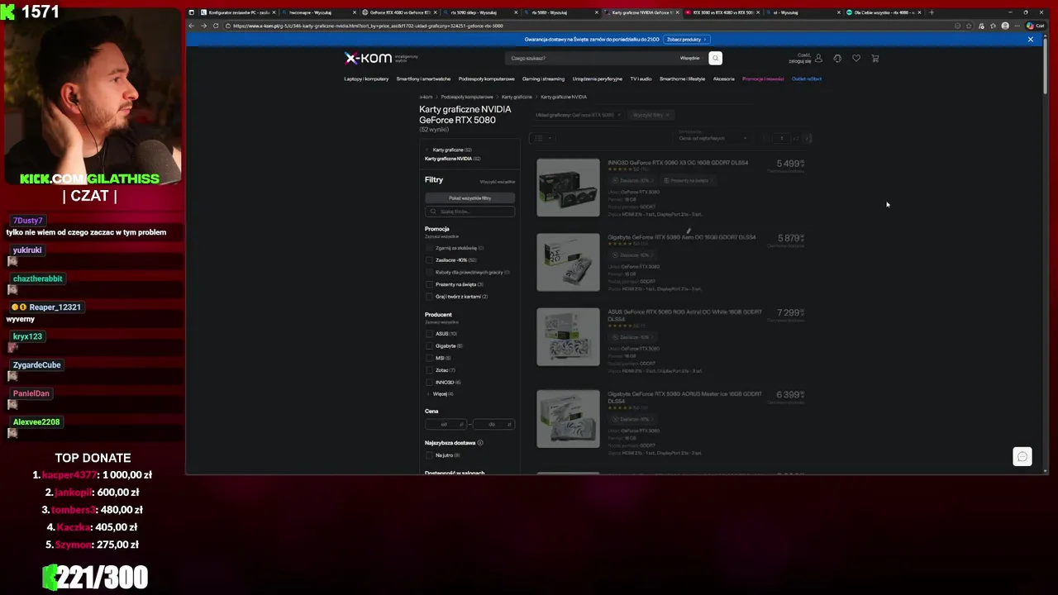Viewport: 1058px width, 595px height.
Task: Click Podzespoły komputerowe breadcrumb
Action: tap(466, 97)
